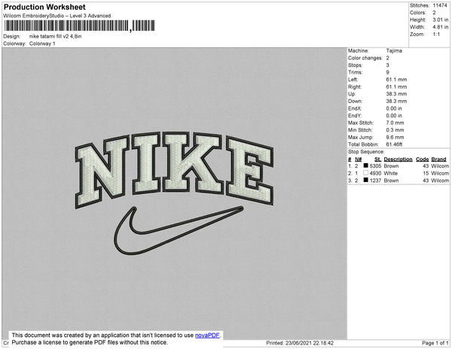Image resolution: width=452 pixels, height=349 pixels.
Task: Select stitch count 5305 in stop sequence
Action: (375, 166)
